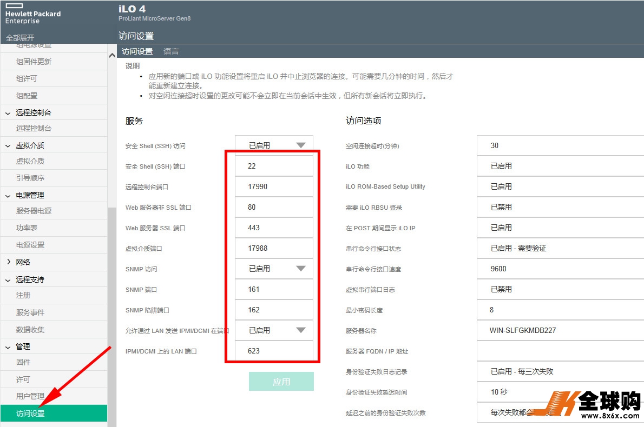Click the server name field WIN-SLFGKMDB227
This screenshot has width=644, height=427.
(x=560, y=330)
